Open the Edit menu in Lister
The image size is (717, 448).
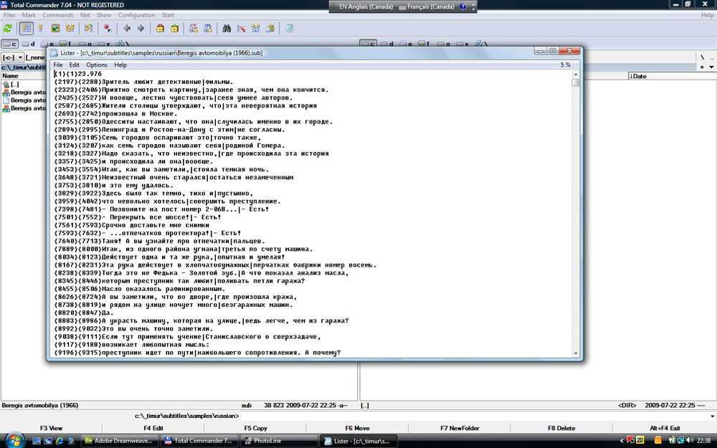click(74, 65)
